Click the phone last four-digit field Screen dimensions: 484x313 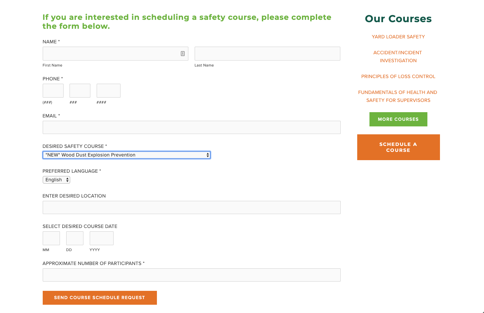coord(108,91)
